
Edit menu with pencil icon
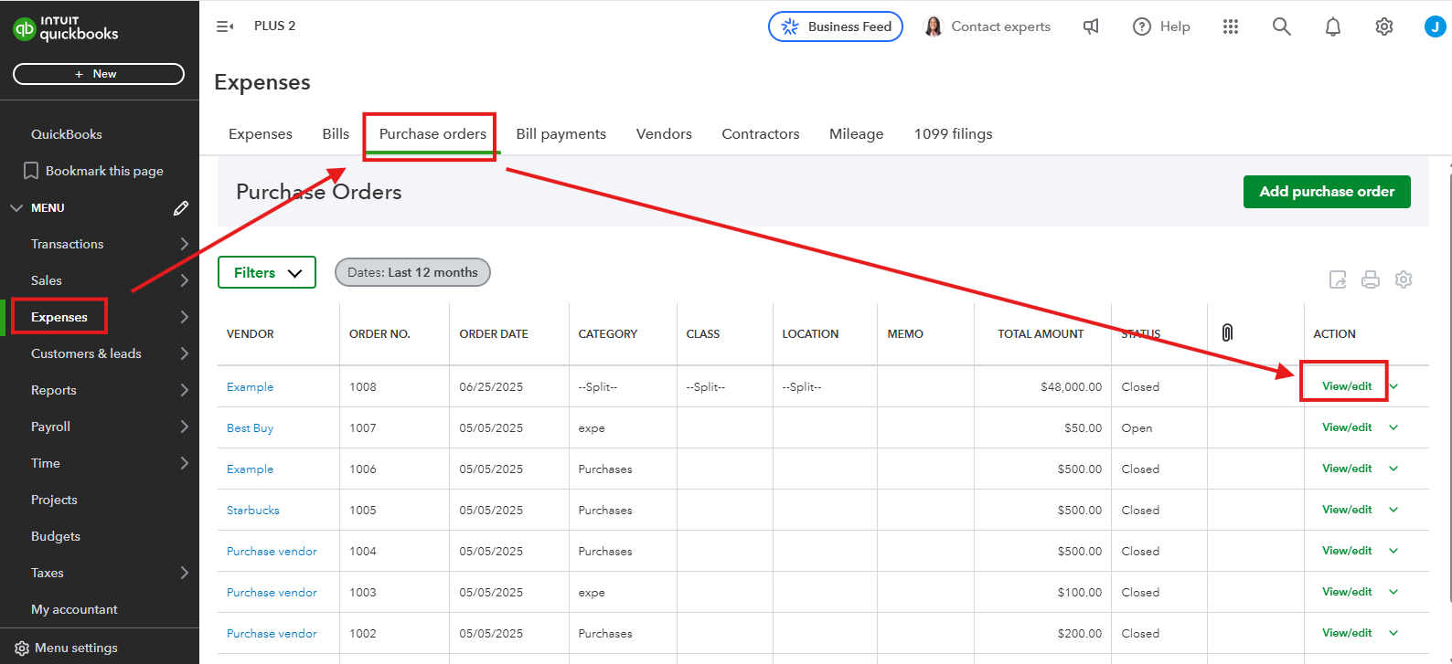(181, 208)
